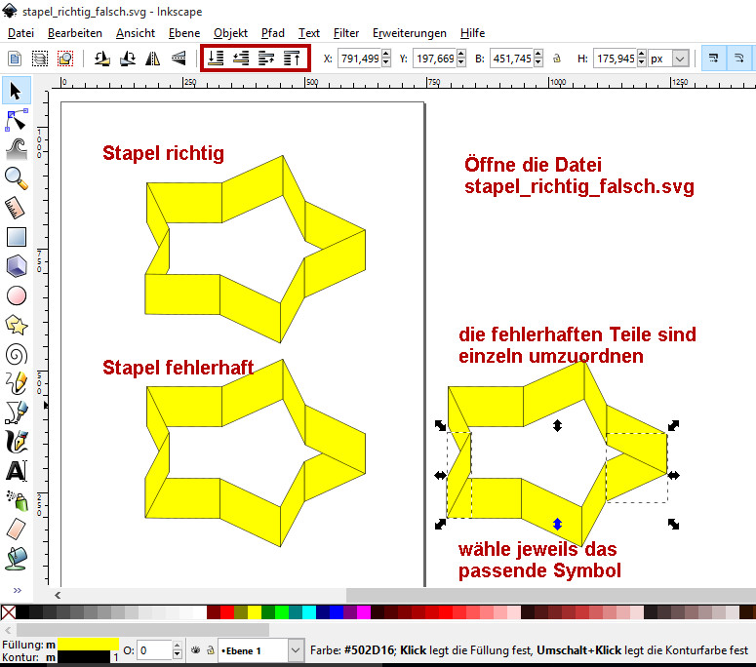Select the Star polygon tool
756x667 pixels.
click(x=17, y=326)
